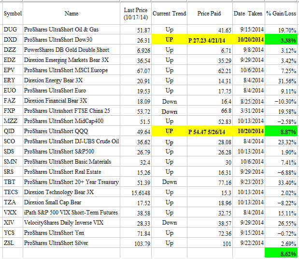Click the SRS symbol cell

click(13, 172)
